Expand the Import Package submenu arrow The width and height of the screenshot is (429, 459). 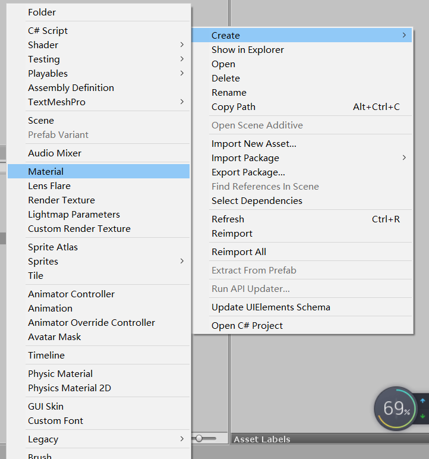tap(404, 158)
